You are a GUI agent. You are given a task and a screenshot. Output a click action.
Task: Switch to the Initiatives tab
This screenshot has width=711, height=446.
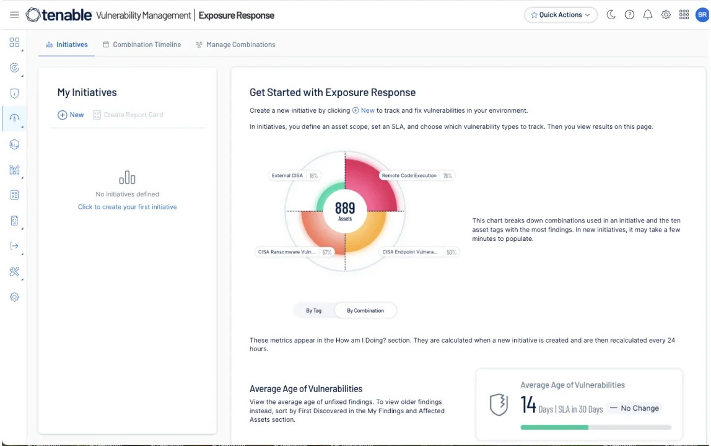pyautogui.click(x=67, y=45)
